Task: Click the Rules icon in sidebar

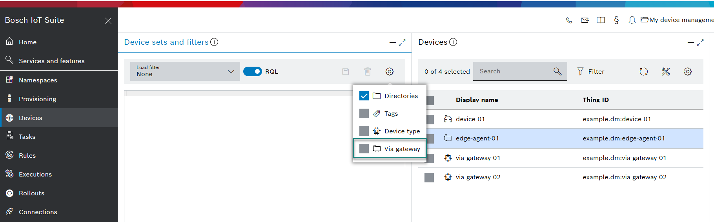Action: 9,155
